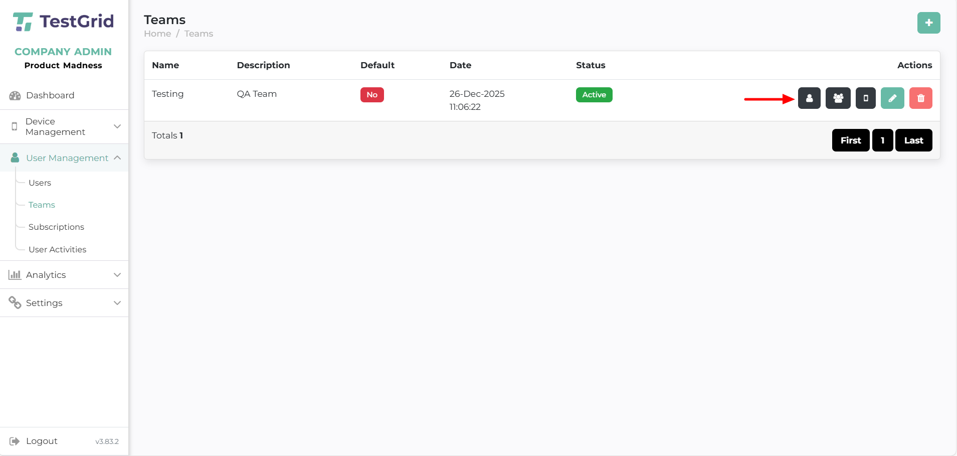Image resolution: width=957 pixels, height=456 pixels.
Task: Go to the First page
Action: tap(850, 140)
